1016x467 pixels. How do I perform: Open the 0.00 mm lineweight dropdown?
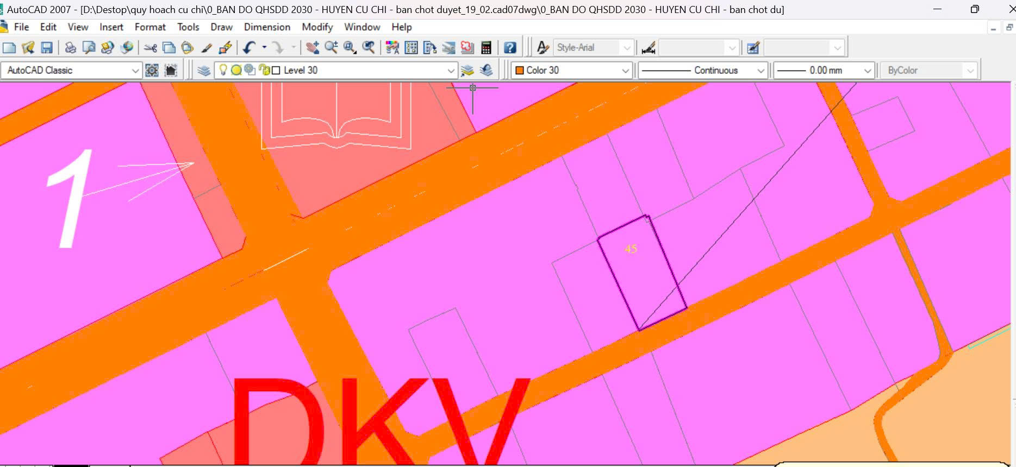(x=868, y=70)
